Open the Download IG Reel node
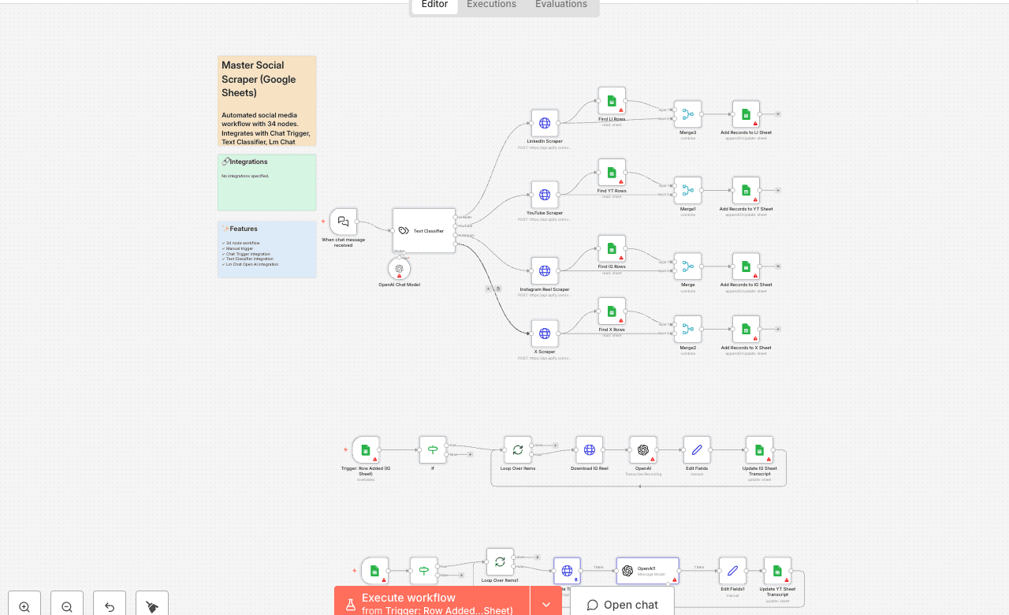Image resolution: width=1009 pixels, height=615 pixels. (x=589, y=449)
